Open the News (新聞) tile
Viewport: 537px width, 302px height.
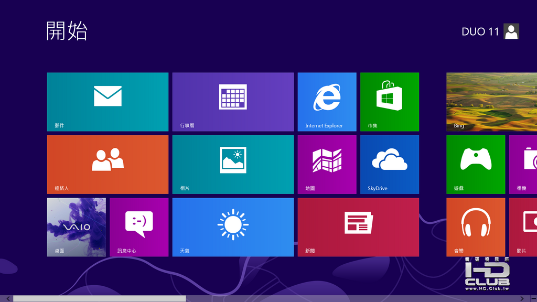358,227
